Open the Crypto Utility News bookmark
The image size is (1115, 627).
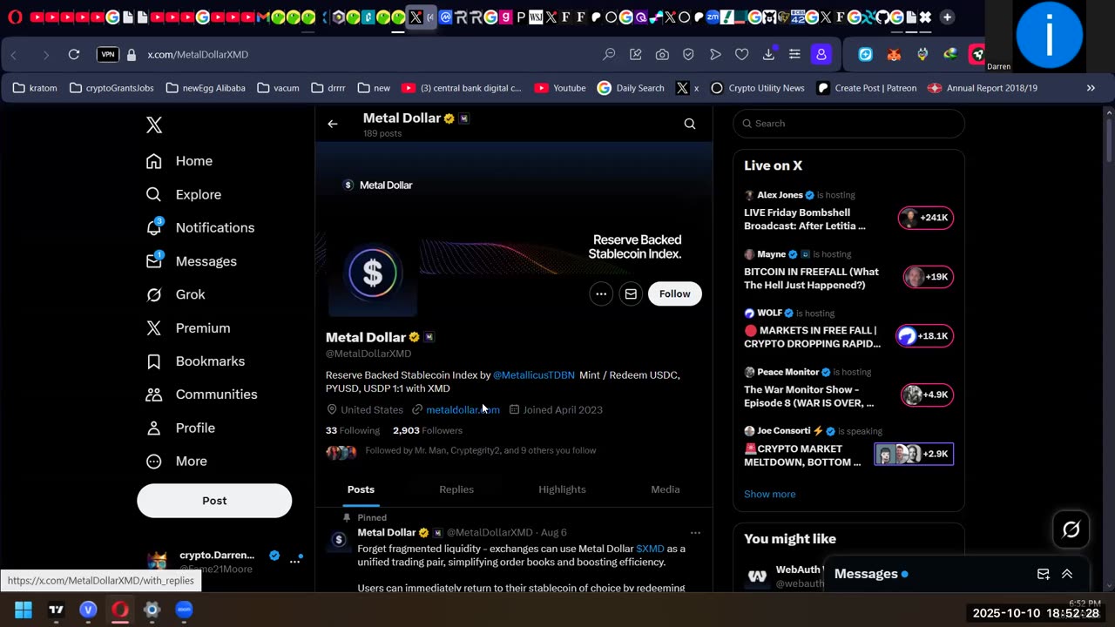(757, 88)
